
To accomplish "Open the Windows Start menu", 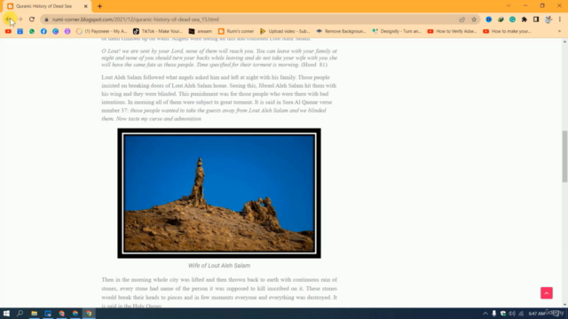I will [x=6, y=314].
